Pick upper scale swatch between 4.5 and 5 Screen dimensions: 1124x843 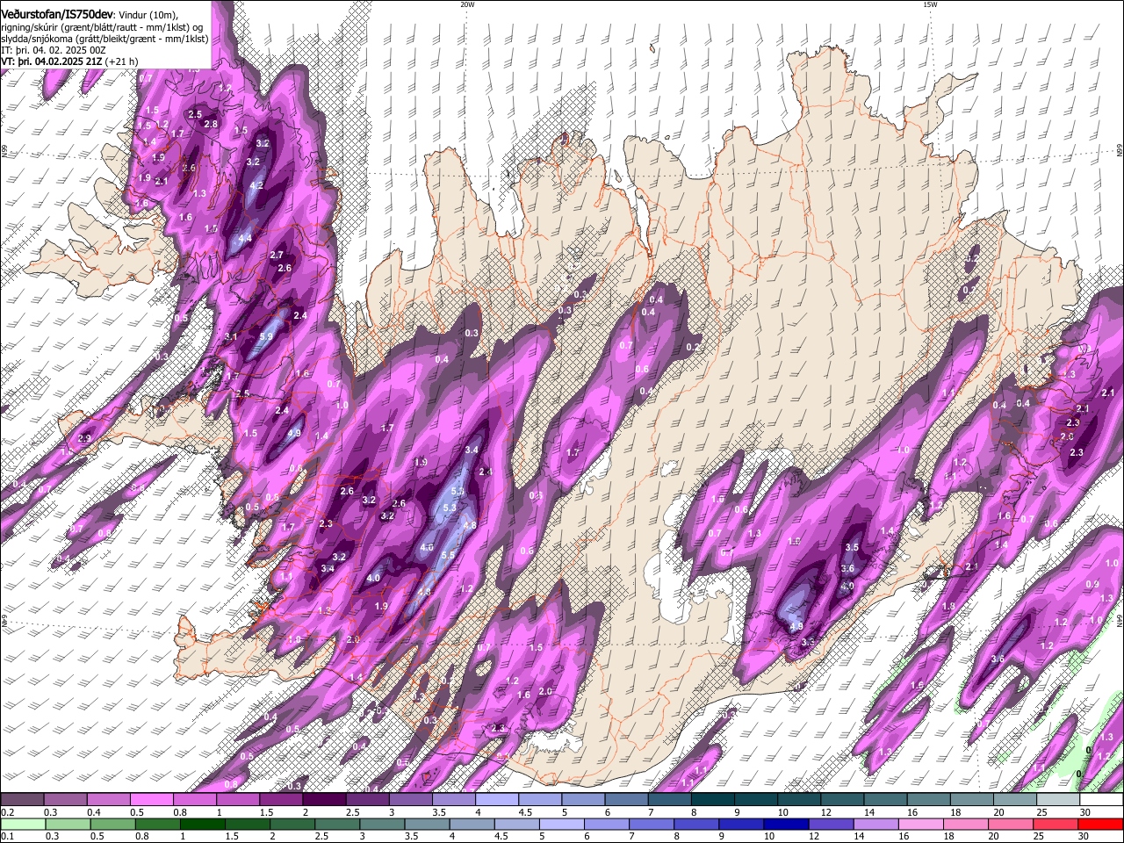pyautogui.click(x=541, y=800)
